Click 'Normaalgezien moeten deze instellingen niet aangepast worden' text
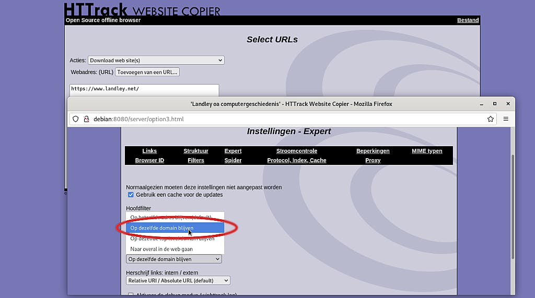 (204, 187)
